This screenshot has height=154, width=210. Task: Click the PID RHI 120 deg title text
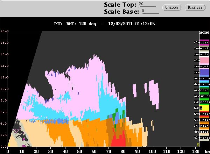pyautogui.click(x=104, y=24)
